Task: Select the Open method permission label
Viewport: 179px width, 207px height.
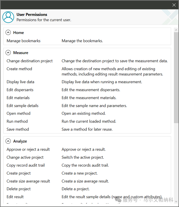Action: pos(18,113)
